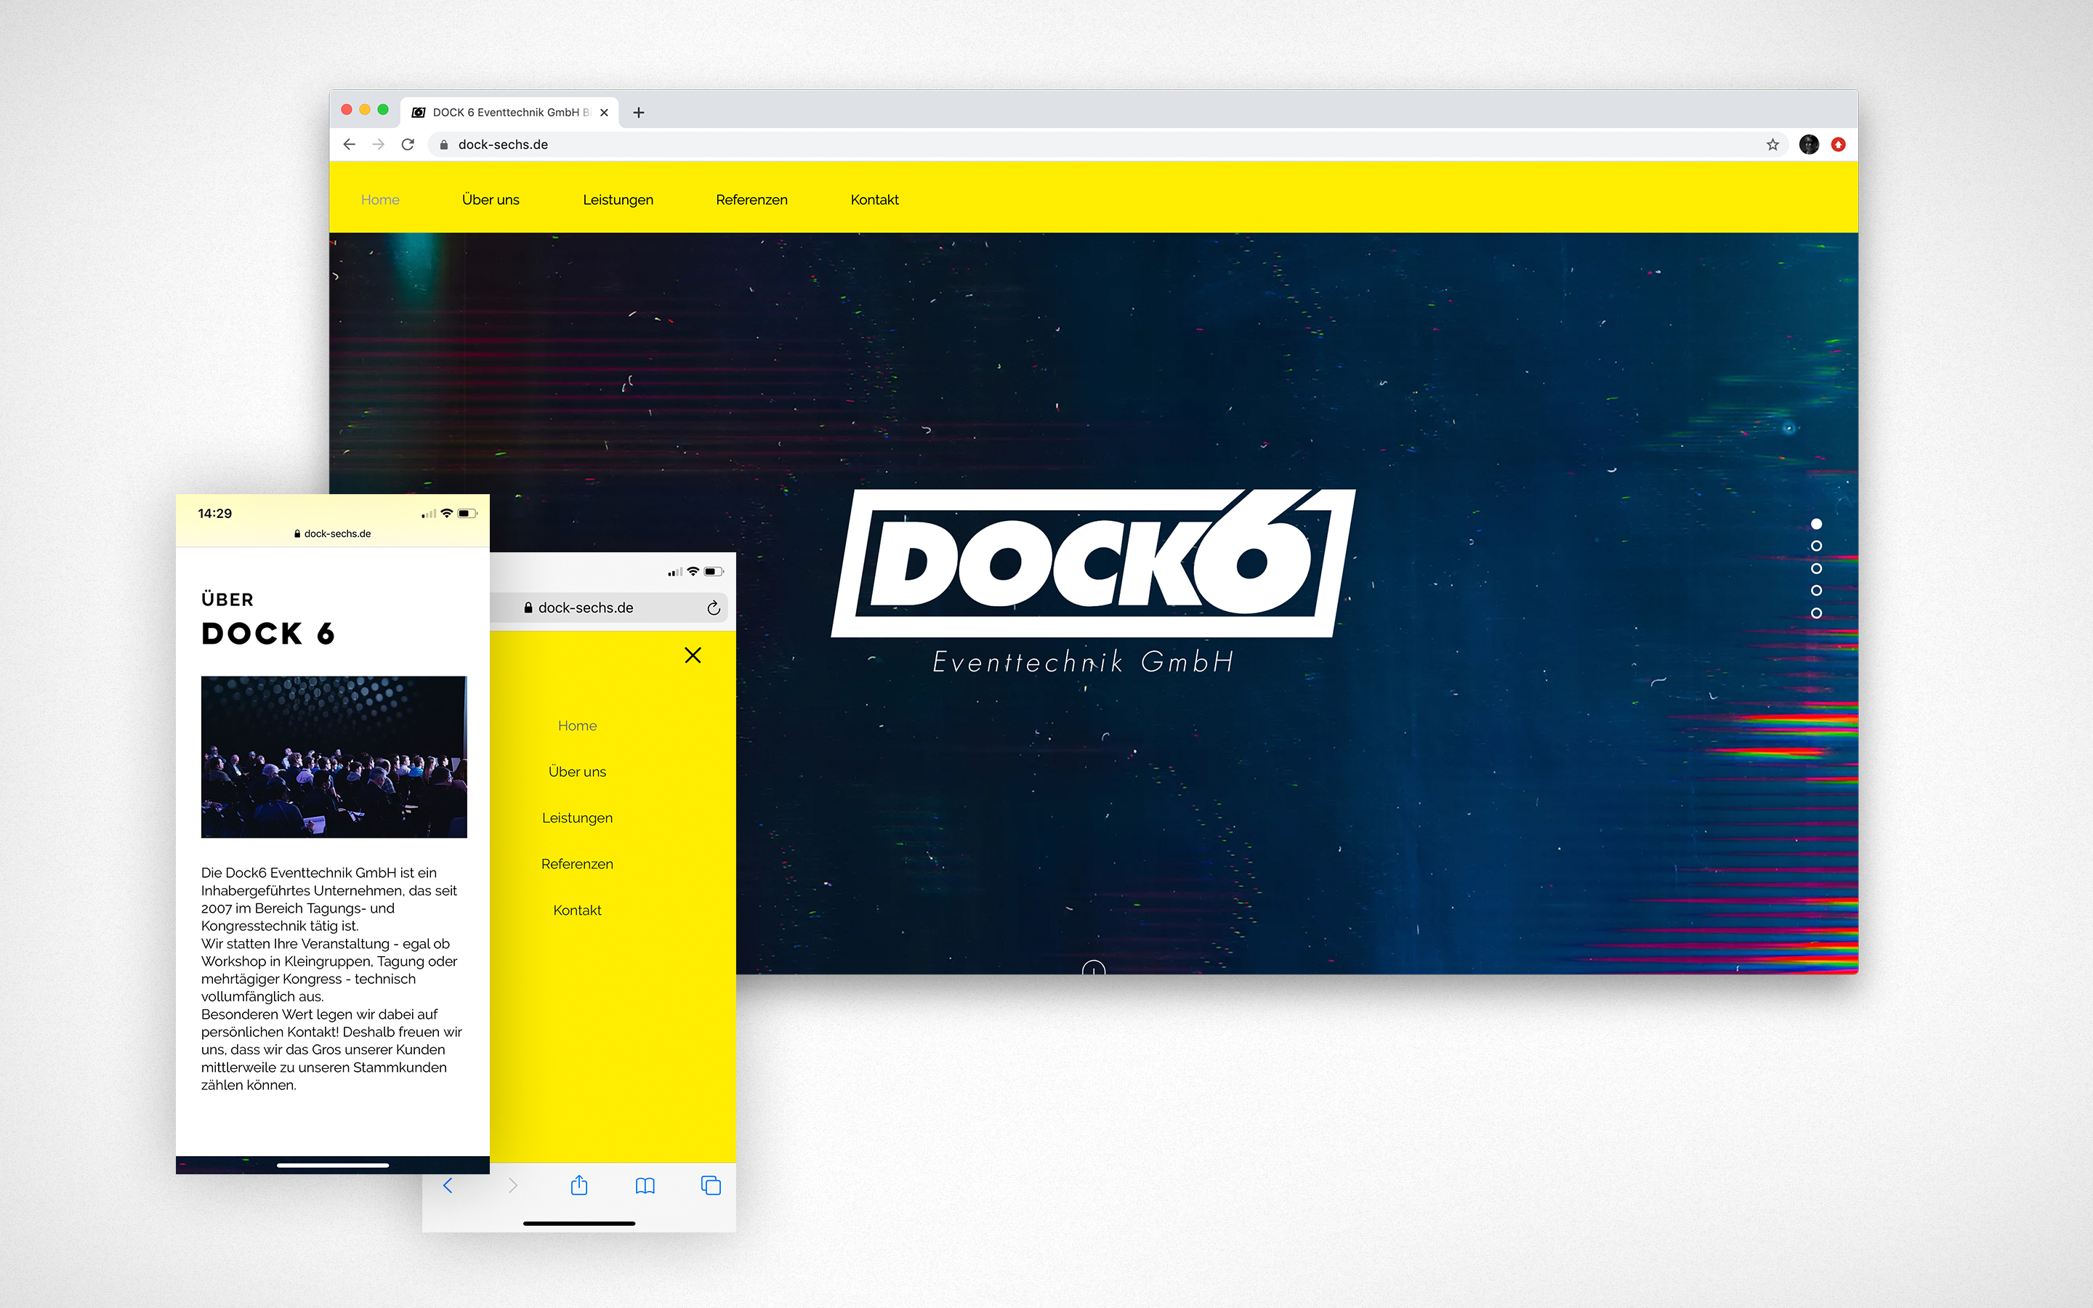Reload page in mobile Safari address bar
The height and width of the screenshot is (1308, 2093).
pyautogui.click(x=714, y=608)
